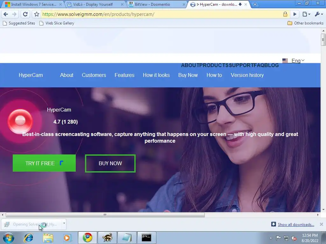
Task: Click the horizontal scrollbar thumb
Action: coord(105,215)
